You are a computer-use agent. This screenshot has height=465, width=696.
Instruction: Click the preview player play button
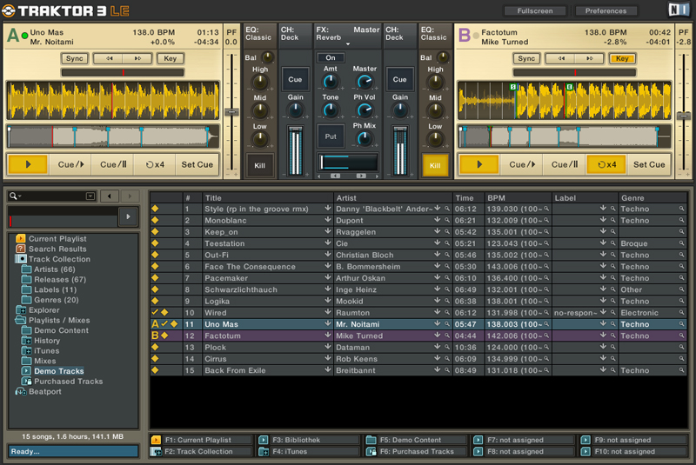click(x=129, y=216)
